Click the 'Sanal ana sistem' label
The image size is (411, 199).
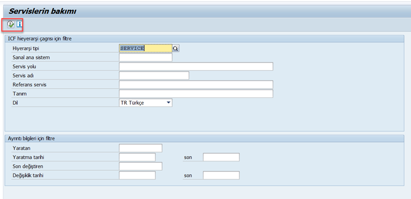click(31, 58)
